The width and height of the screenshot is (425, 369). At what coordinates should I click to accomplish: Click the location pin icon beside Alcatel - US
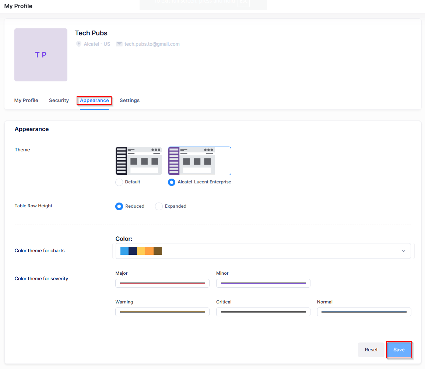(78, 44)
